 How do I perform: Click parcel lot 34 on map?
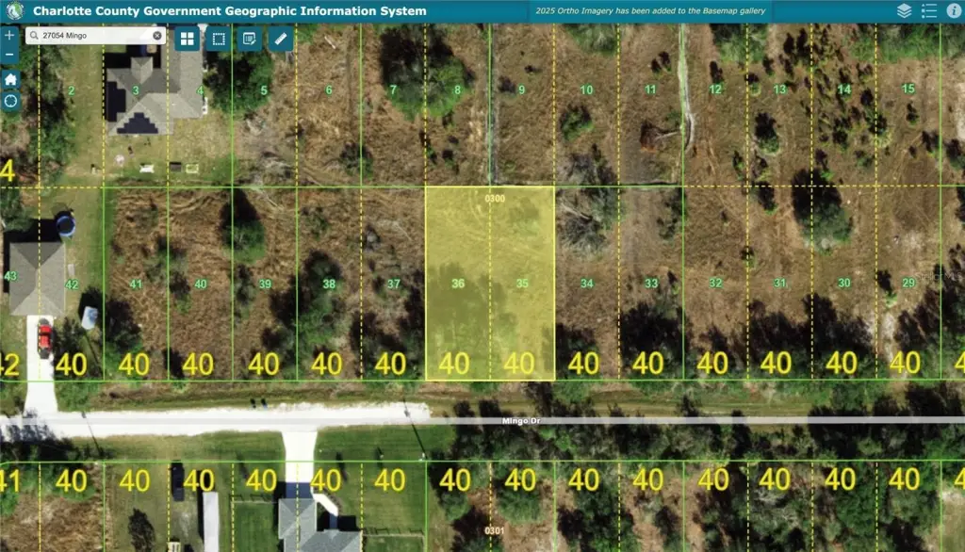click(586, 284)
